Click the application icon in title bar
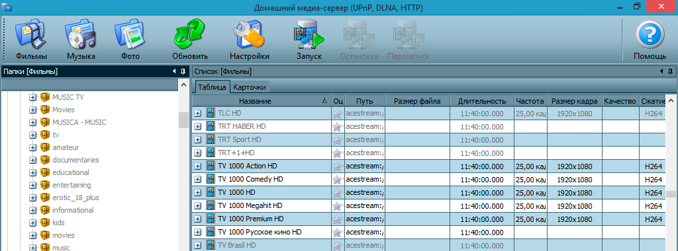Image resolution: width=678 pixels, height=251 pixels. click(x=7, y=7)
